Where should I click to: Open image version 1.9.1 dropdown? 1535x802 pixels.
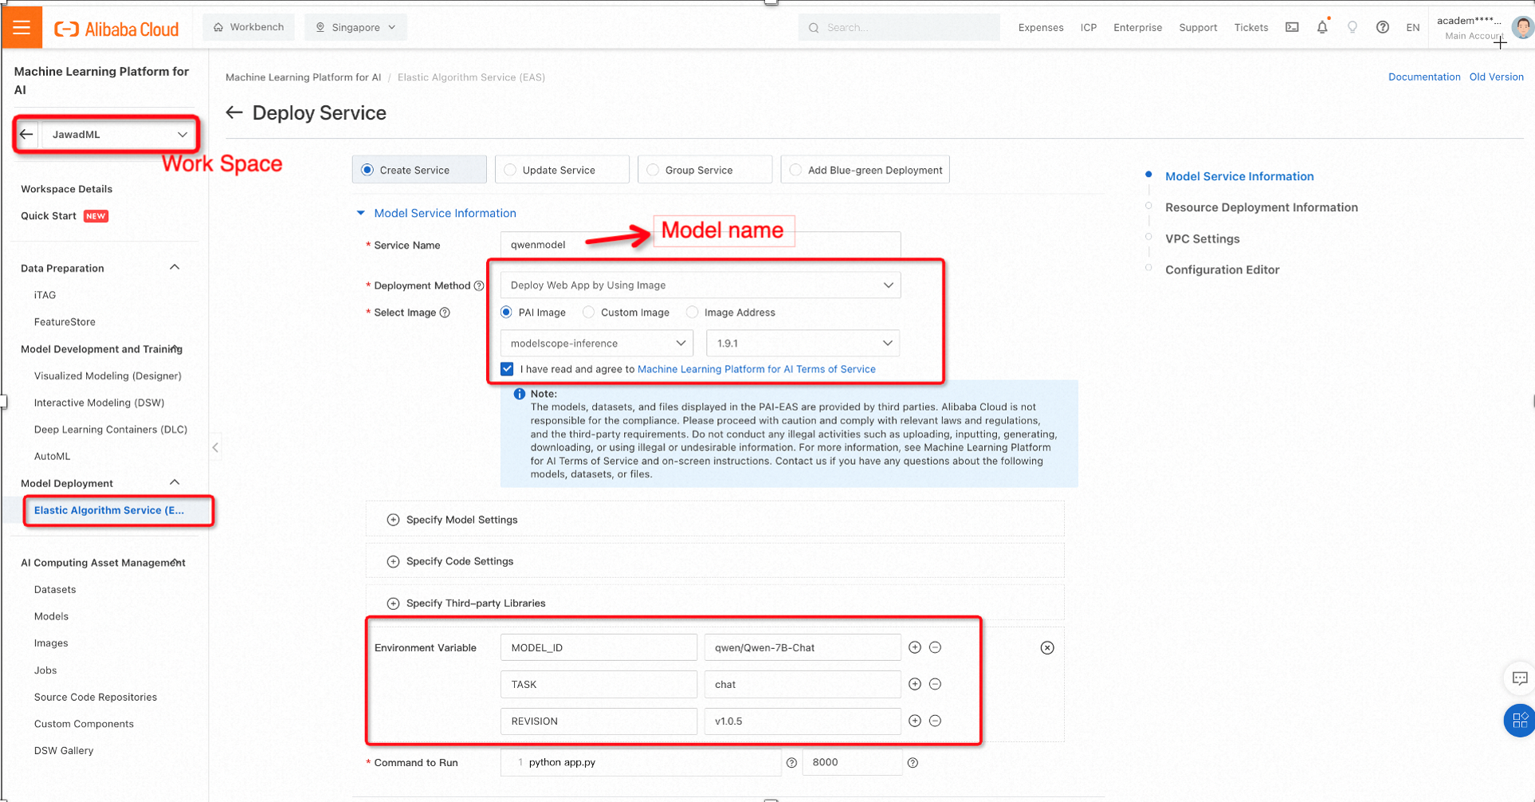[x=803, y=344]
